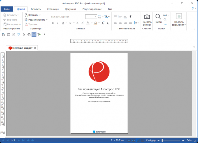198x143 pixels.
Task: Click the add text tool icon
Action: click(39, 34)
